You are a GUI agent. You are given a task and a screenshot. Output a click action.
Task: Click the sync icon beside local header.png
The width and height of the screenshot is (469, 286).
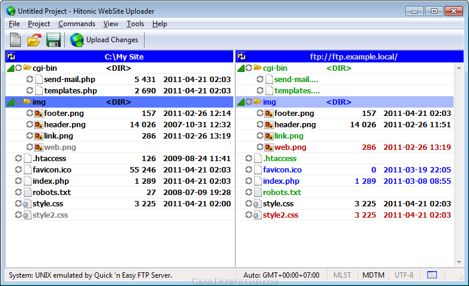point(29,125)
